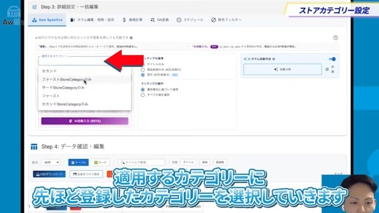Viewport: 379px width, 213px height.
Task: Switch to the カラム編集・削除・設定 tab
Action: pos(92,20)
